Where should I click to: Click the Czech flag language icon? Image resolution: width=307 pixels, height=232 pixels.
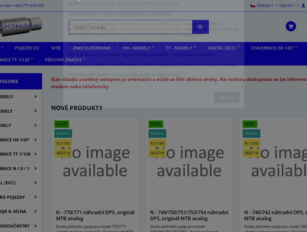tap(253, 6)
